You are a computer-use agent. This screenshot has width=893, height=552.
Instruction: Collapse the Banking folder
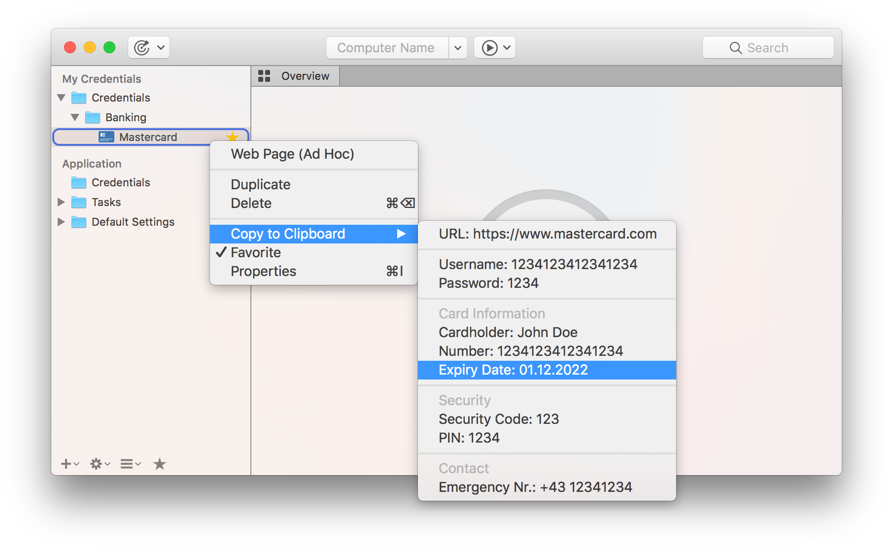click(75, 117)
